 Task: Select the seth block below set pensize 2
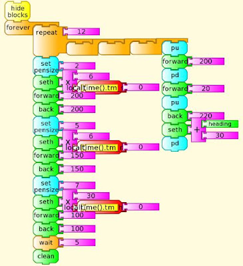[46, 82]
